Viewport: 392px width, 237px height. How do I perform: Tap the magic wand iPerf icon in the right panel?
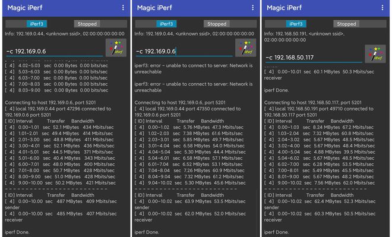coord(375,53)
